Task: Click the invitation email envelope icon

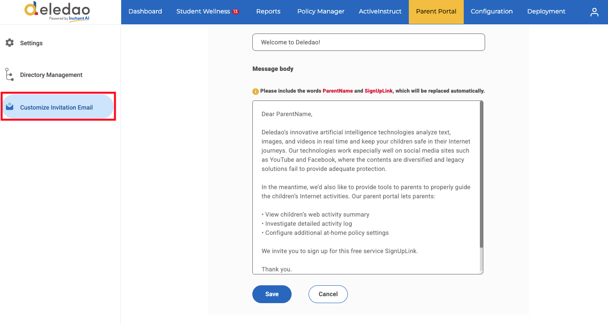Action: (x=10, y=107)
